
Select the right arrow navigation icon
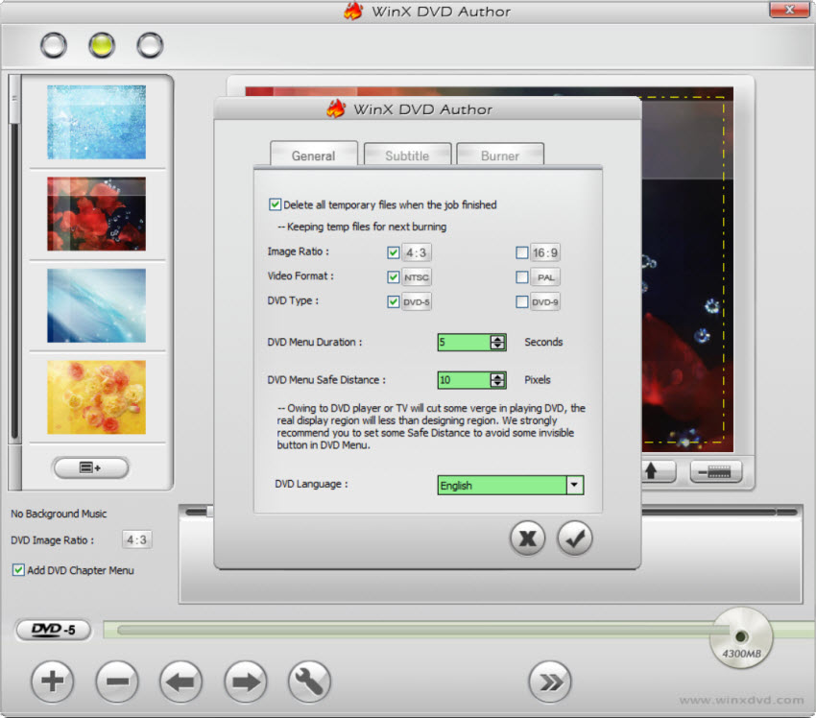[x=245, y=682]
